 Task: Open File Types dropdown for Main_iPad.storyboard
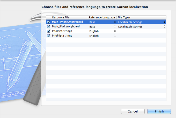(142, 26)
